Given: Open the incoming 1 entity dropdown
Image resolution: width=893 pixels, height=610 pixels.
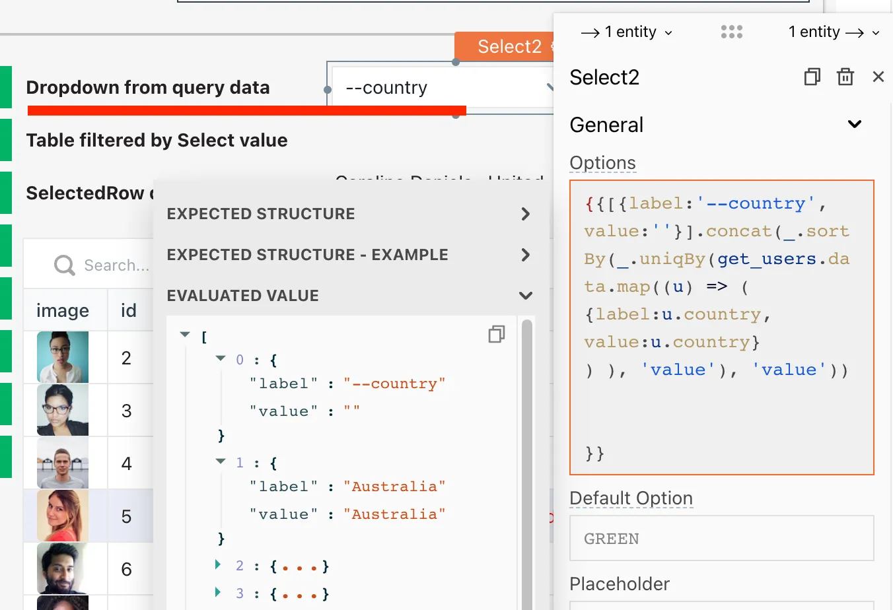Looking at the screenshot, I should tap(626, 32).
